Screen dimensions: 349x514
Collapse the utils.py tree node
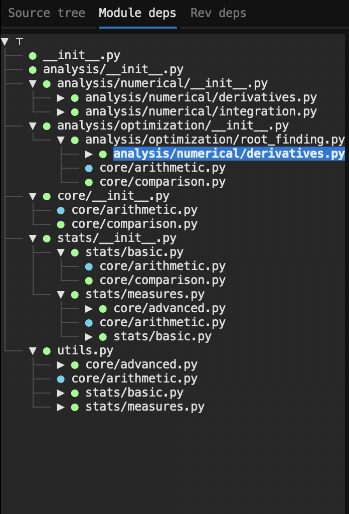(x=33, y=350)
